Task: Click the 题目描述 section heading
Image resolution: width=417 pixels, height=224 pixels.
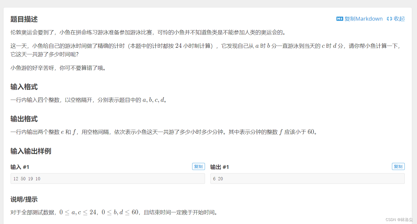Action: coord(24,19)
